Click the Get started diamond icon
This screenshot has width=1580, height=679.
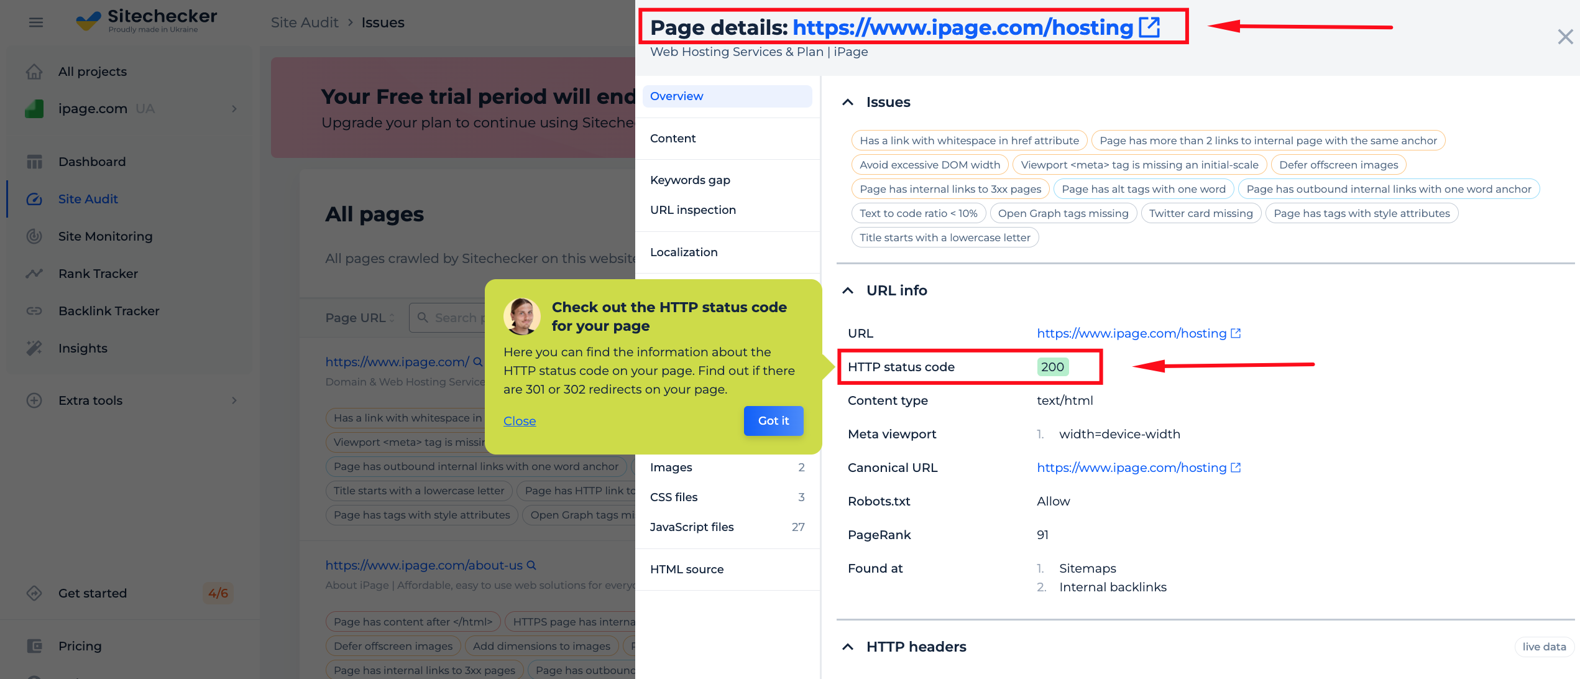pos(34,593)
